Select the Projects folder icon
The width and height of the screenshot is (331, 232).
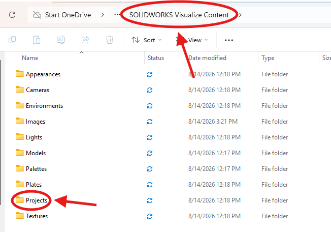coord(20,200)
